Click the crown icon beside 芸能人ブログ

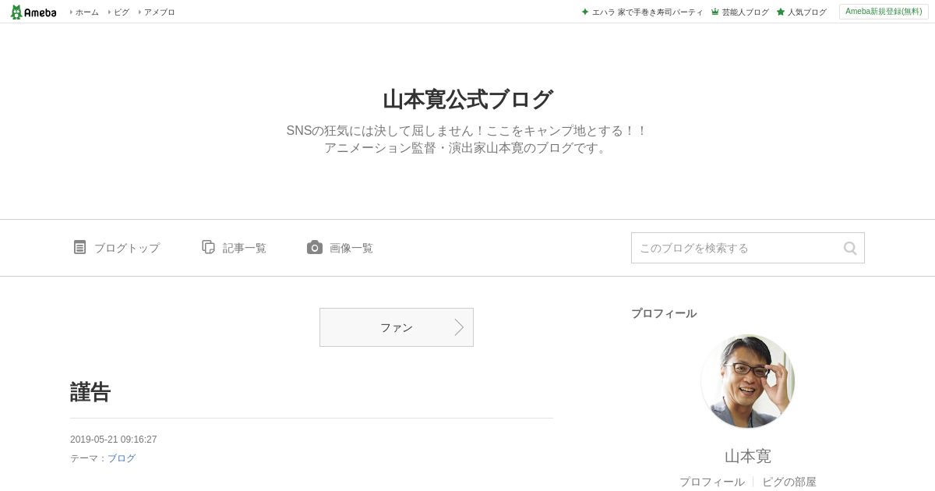pyautogui.click(x=714, y=12)
